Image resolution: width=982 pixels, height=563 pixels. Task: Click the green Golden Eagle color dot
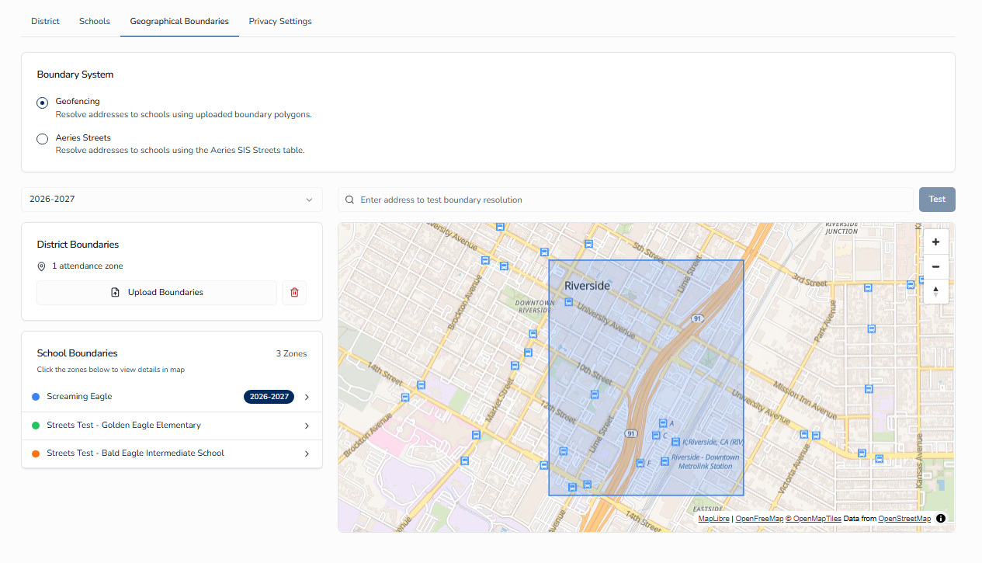[x=36, y=426]
